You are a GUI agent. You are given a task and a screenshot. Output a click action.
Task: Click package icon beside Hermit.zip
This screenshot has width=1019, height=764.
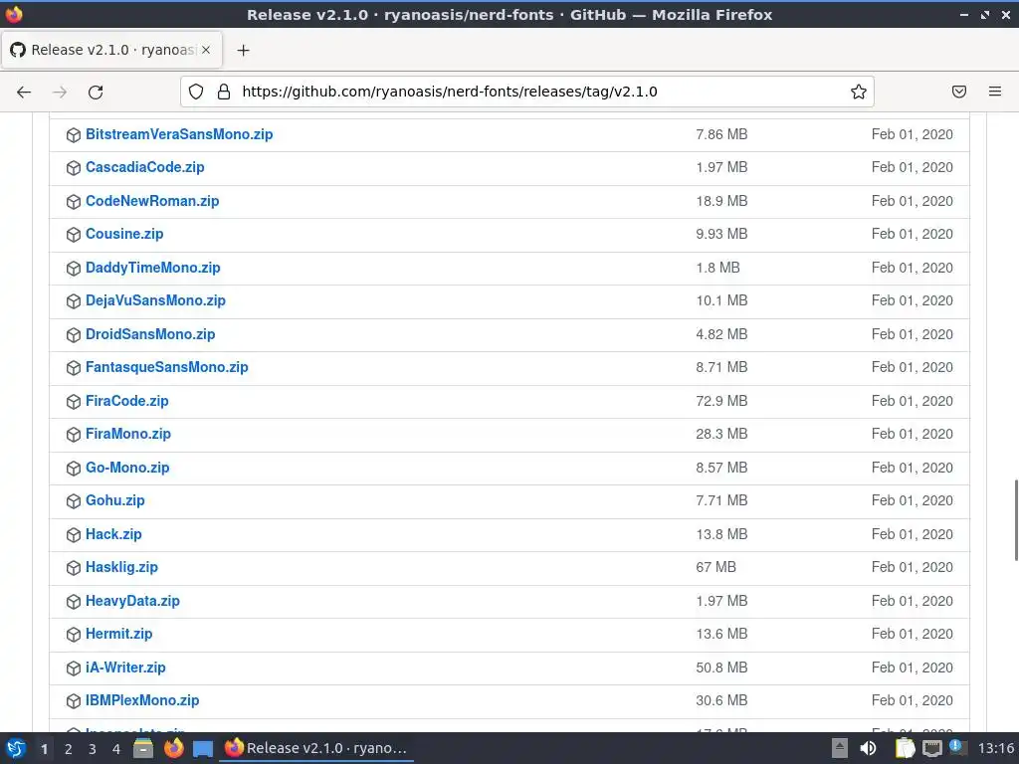coord(74,635)
